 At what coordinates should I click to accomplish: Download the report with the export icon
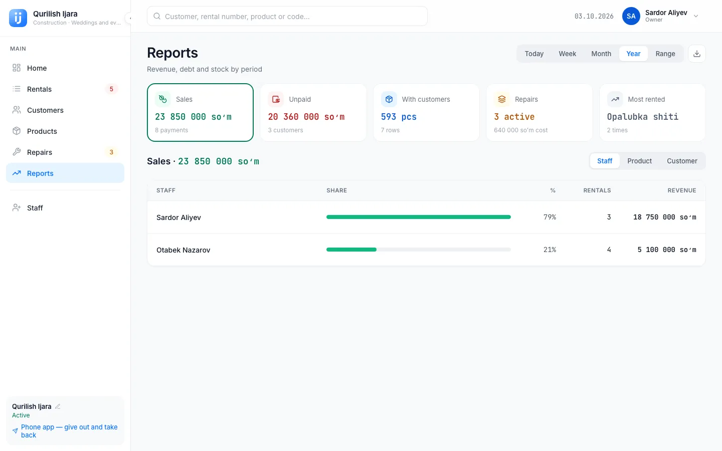[697, 54]
